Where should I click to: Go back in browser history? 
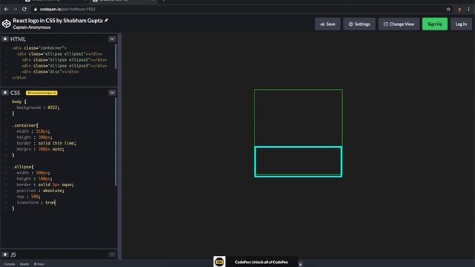[x=7, y=10]
